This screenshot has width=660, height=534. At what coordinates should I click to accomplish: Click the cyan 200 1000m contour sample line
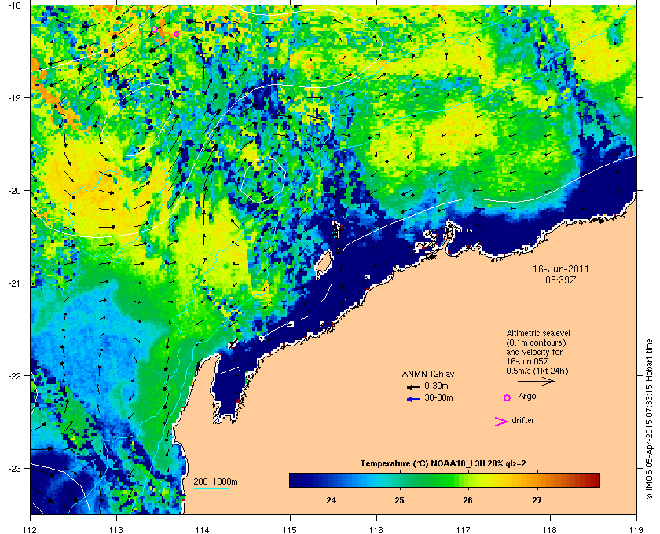(211, 489)
